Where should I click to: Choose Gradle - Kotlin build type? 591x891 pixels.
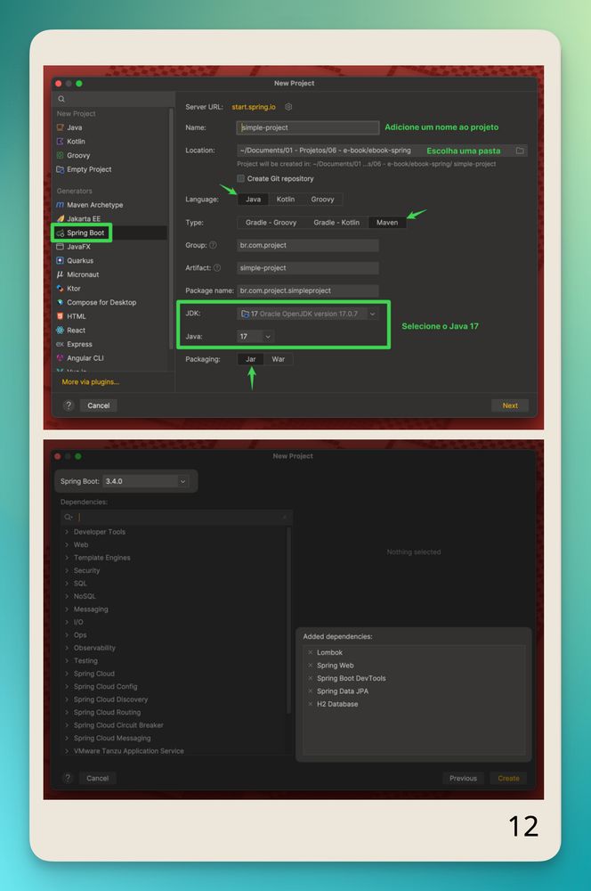(336, 223)
